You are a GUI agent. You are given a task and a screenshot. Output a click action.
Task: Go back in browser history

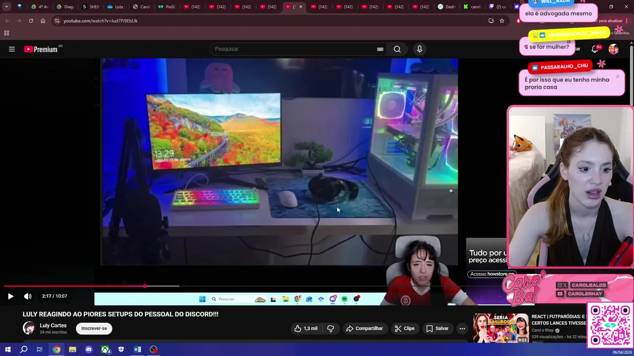point(7,21)
